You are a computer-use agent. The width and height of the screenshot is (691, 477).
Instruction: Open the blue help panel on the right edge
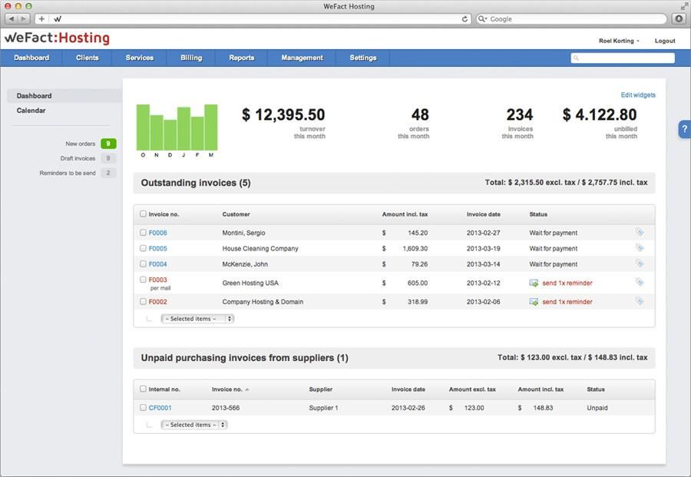coord(684,128)
